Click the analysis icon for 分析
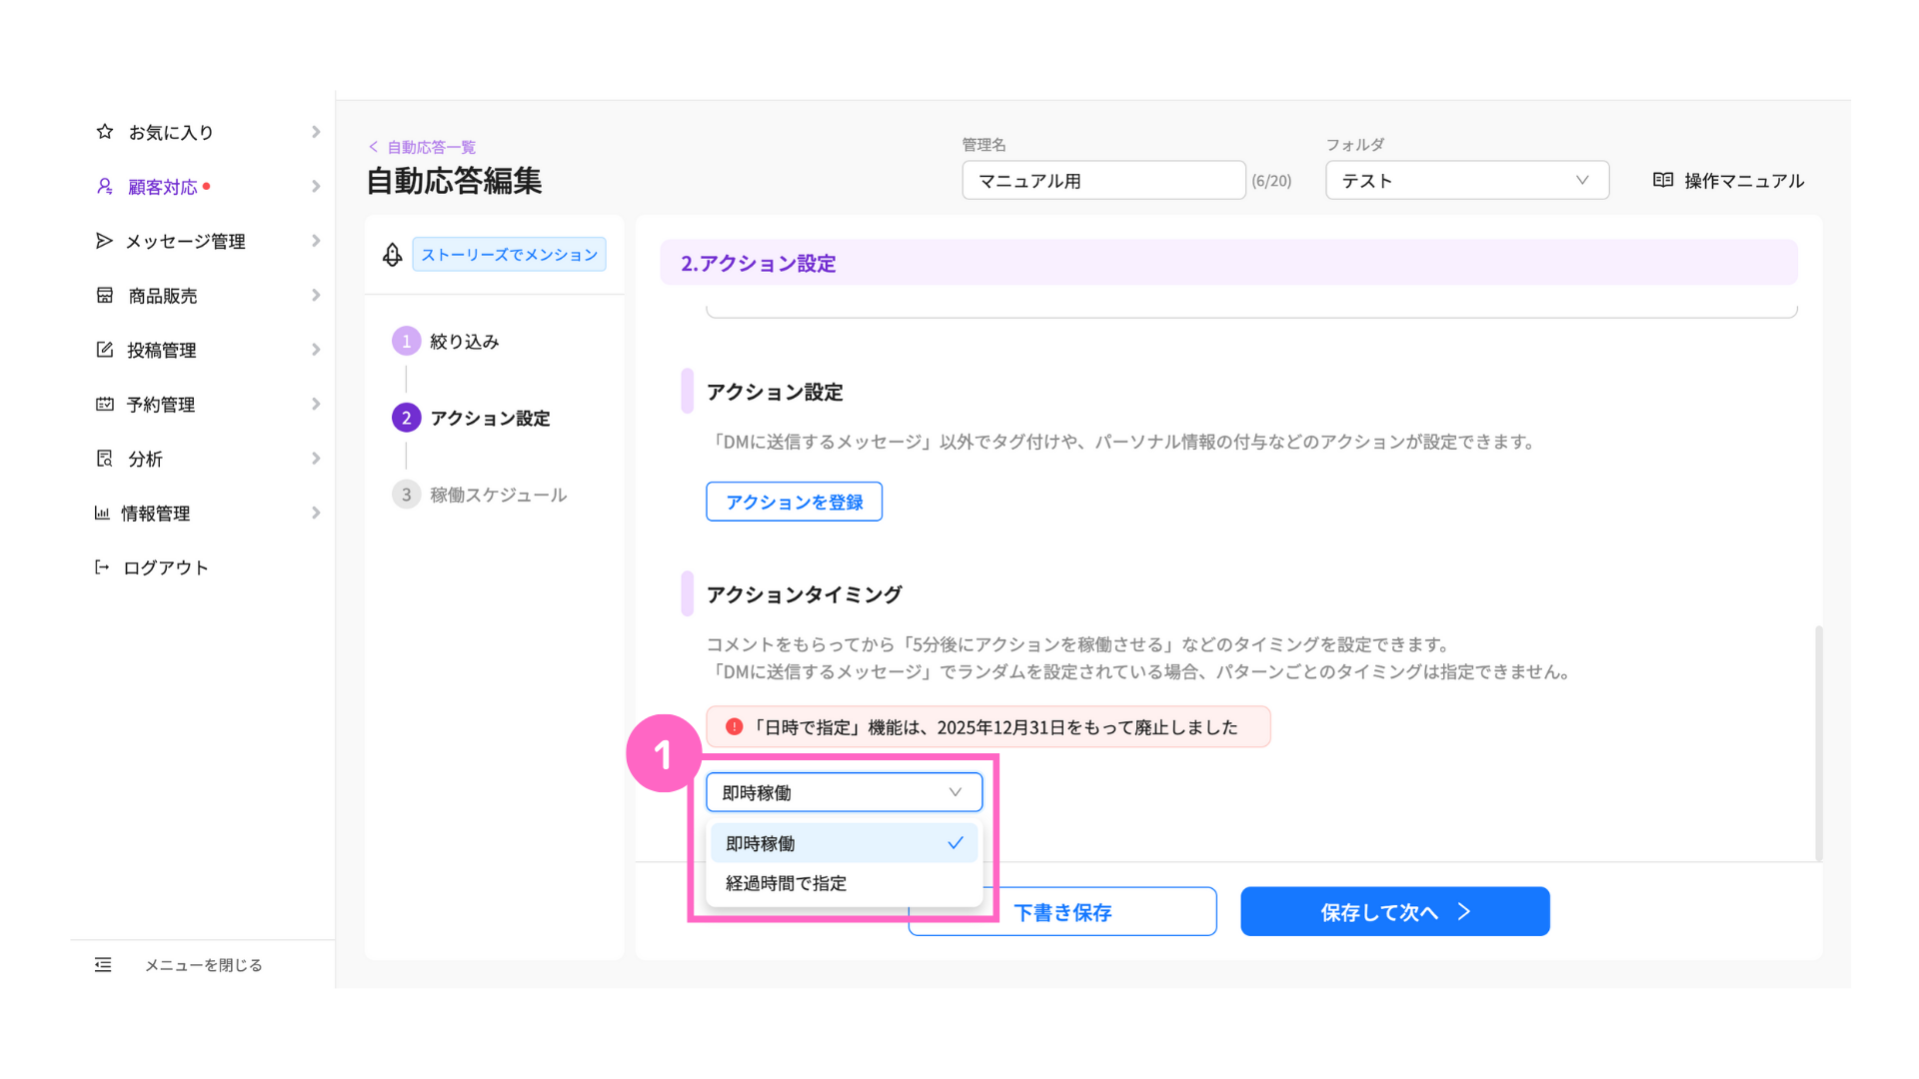The image size is (1919, 1079). point(105,459)
